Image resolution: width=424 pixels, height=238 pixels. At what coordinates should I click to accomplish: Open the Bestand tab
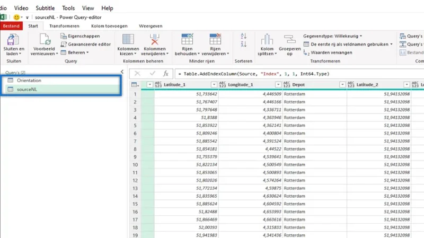click(11, 26)
